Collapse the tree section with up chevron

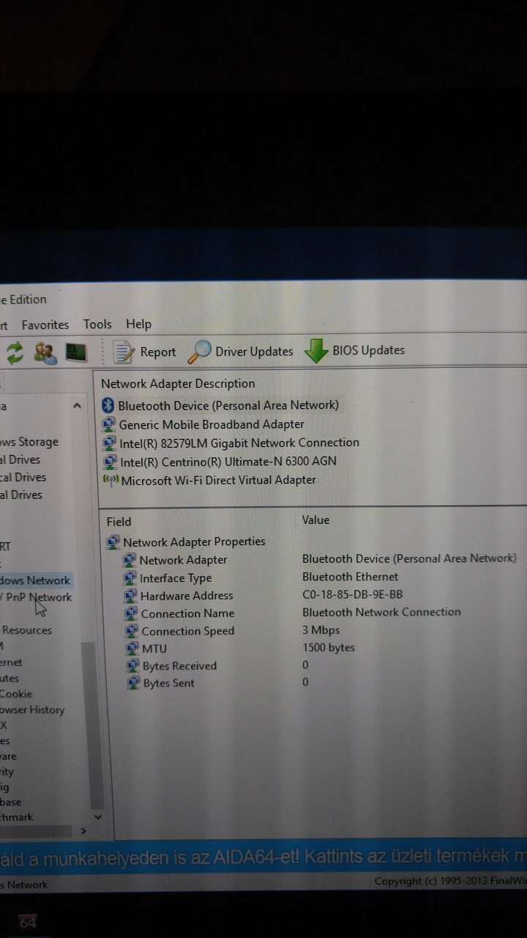click(x=77, y=405)
